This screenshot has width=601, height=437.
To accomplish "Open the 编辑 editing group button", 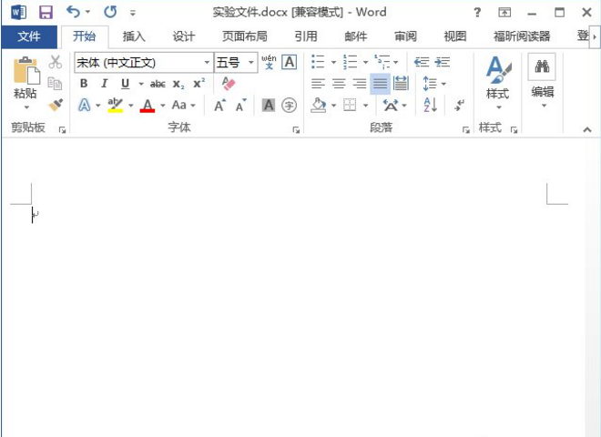I will coord(542,81).
